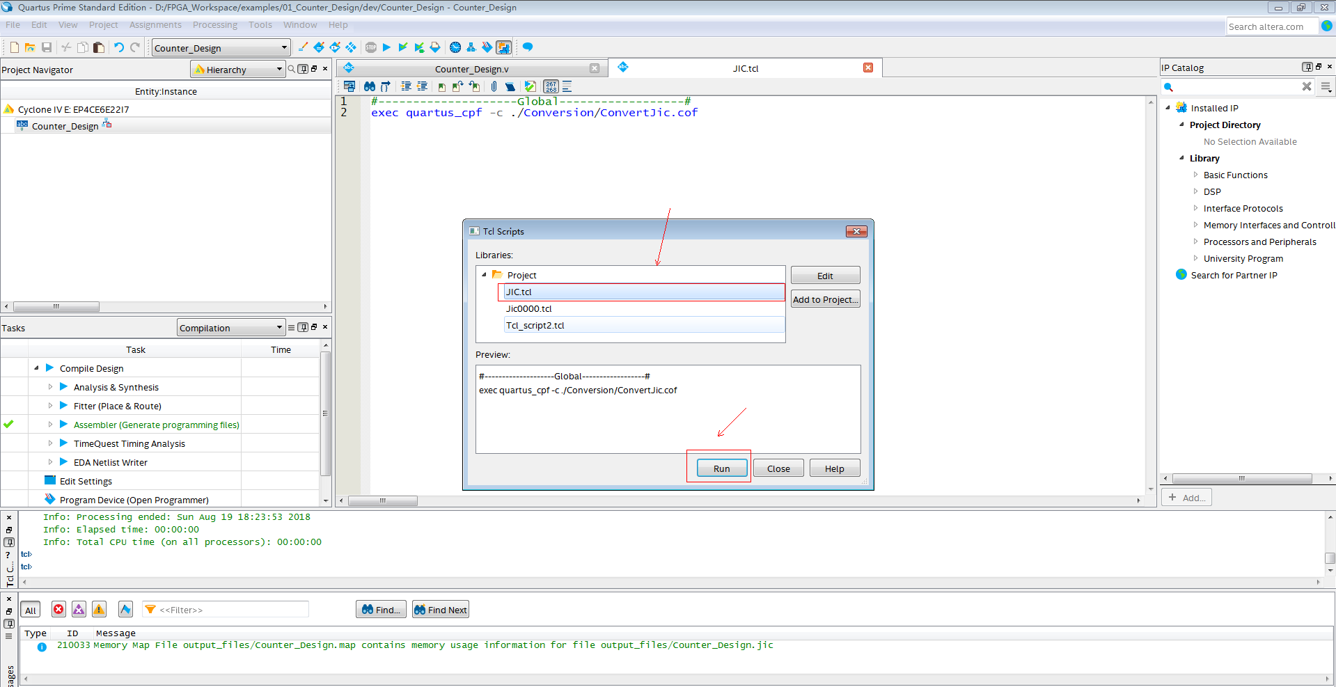Click the Run button in Tcl Scripts

721,468
